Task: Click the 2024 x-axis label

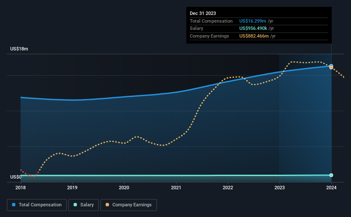Action: [x=331, y=188]
